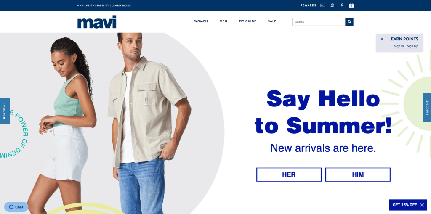Image resolution: width=431 pixels, height=214 pixels.
Task: Close the Earn Points popup
Action: [x=382, y=39]
